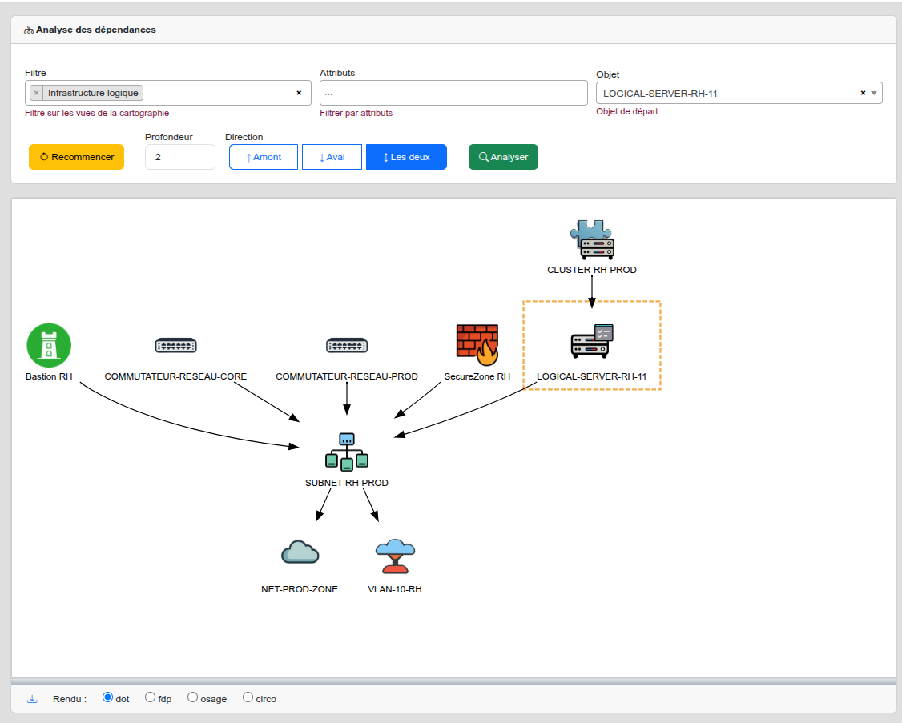Click the CLUSTER-RH-PROD cluster icon
The height and width of the screenshot is (723, 902).
click(x=592, y=239)
